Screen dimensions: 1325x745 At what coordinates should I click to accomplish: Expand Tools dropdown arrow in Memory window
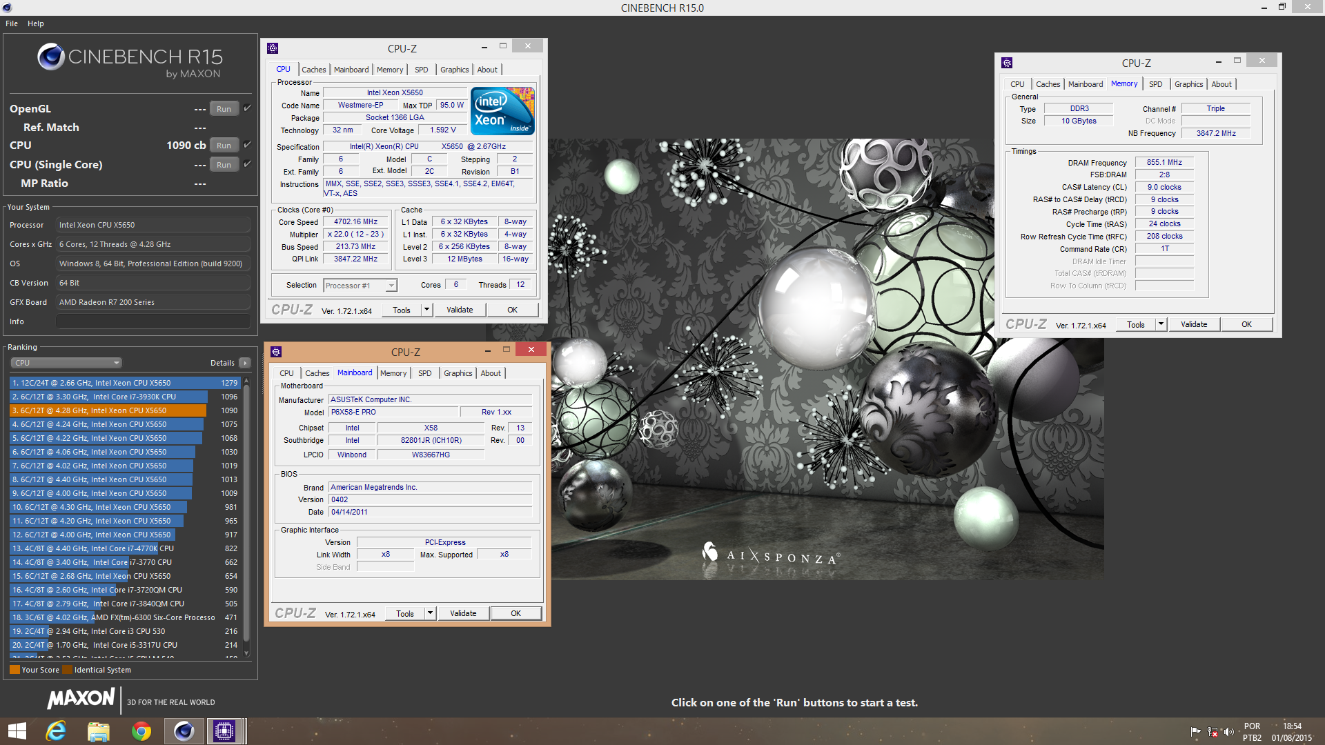tap(1161, 324)
